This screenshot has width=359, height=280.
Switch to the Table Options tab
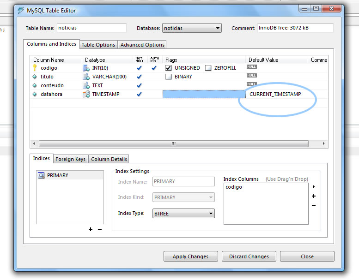pos(98,45)
